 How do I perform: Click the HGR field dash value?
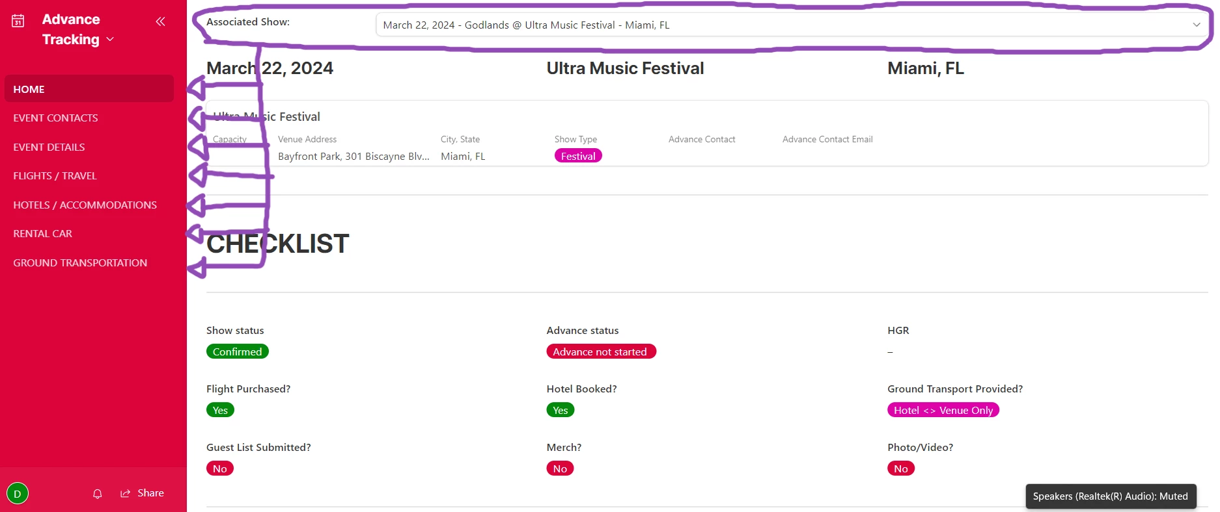[890, 352]
